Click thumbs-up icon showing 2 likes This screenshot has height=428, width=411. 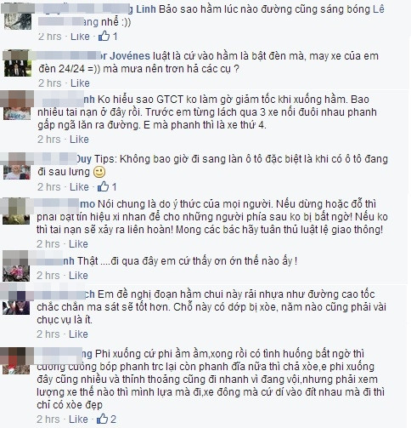click(103, 419)
